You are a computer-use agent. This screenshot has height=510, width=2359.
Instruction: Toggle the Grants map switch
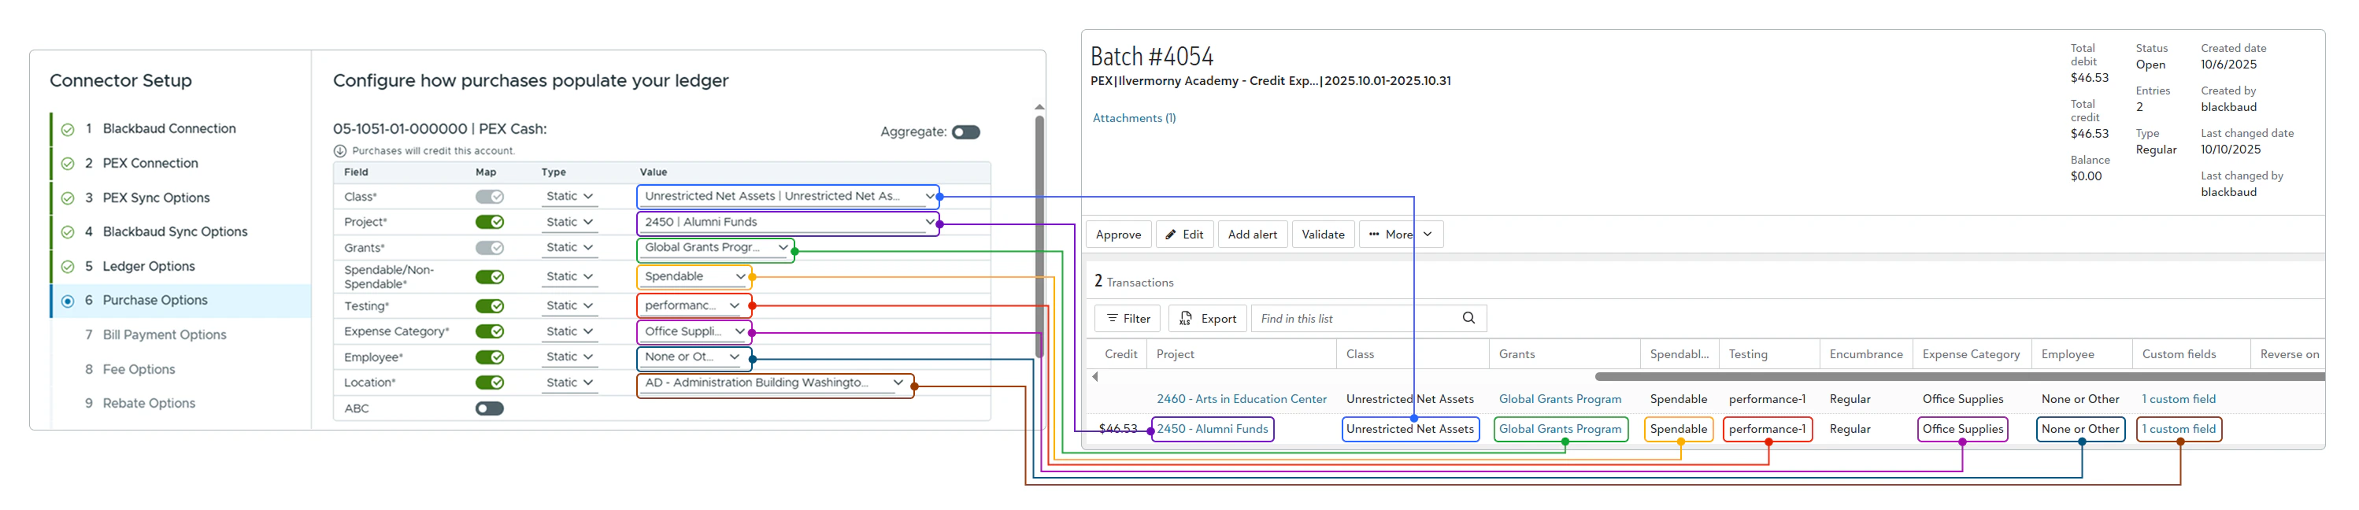[489, 247]
